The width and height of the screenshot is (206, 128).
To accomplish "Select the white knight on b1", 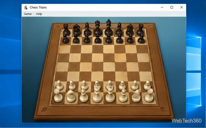I will tap(71, 96).
